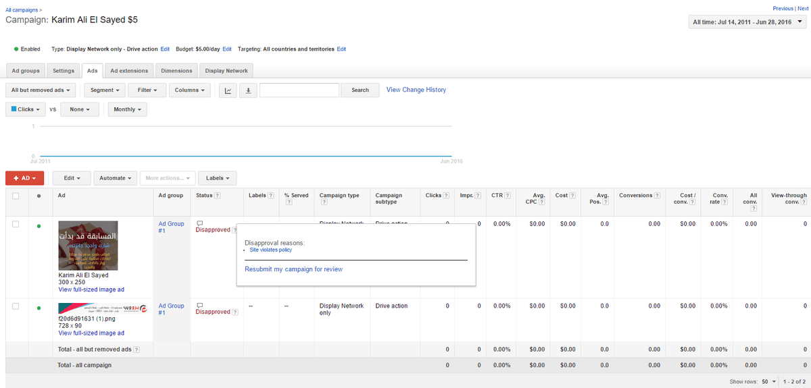
Task: Click the download report icon
Action: point(248,90)
